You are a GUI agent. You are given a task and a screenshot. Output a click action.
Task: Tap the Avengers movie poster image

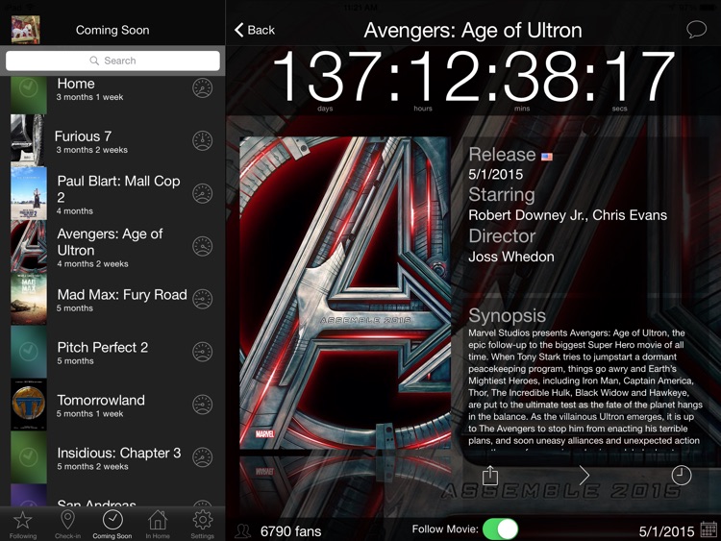coord(343,293)
